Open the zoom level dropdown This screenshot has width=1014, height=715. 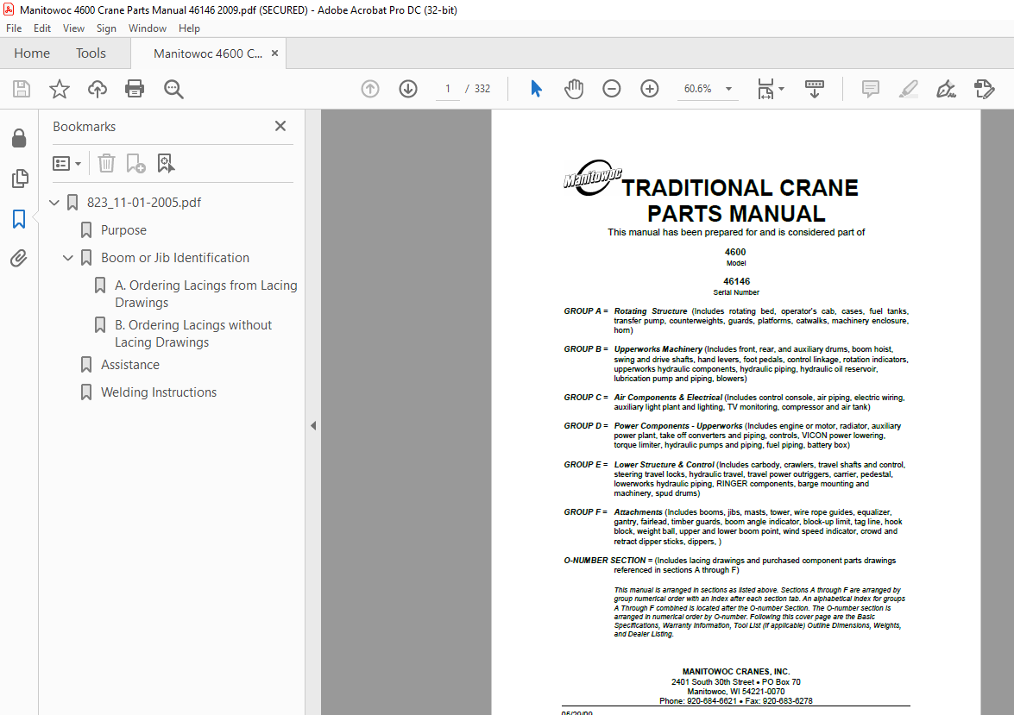[x=729, y=89]
